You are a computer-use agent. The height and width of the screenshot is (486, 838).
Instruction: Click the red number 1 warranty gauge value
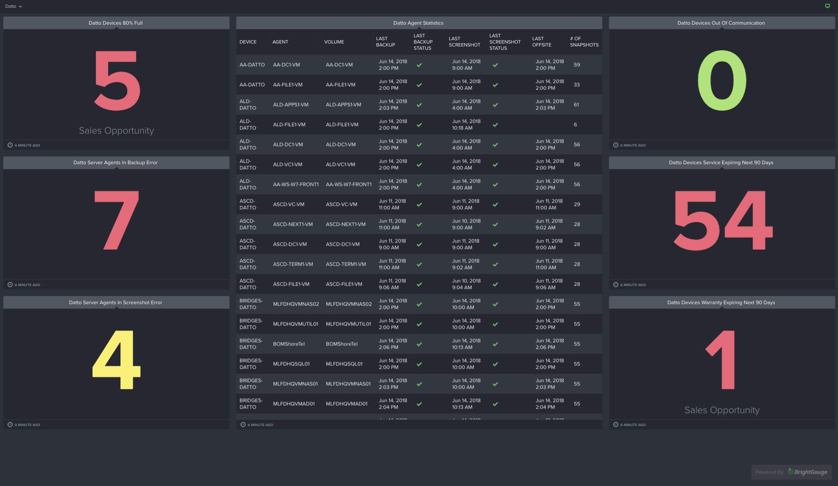720,360
